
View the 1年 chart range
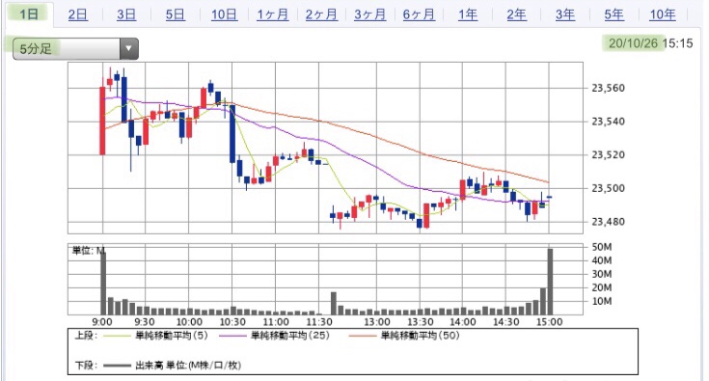click(468, 14)
